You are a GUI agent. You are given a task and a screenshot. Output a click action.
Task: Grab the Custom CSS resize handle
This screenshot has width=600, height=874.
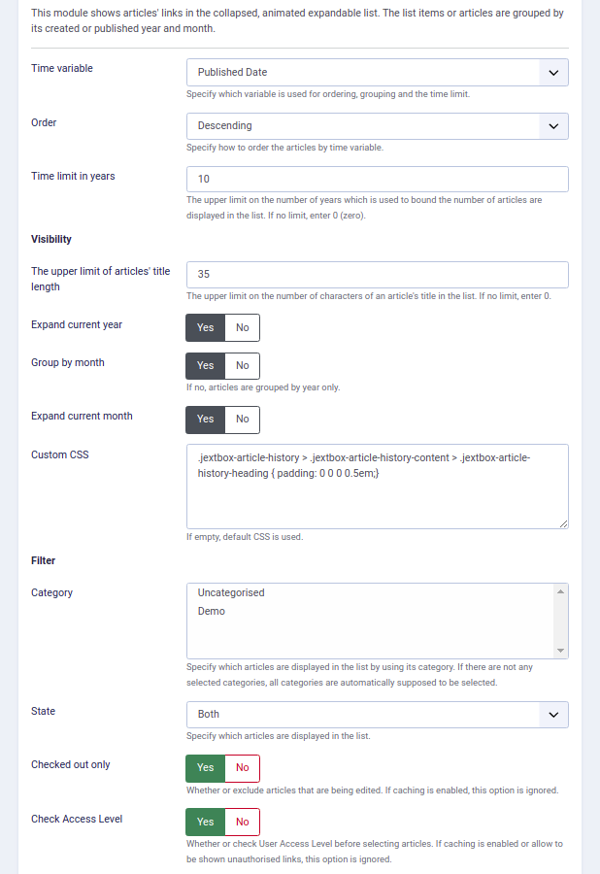tap(563, 523)
